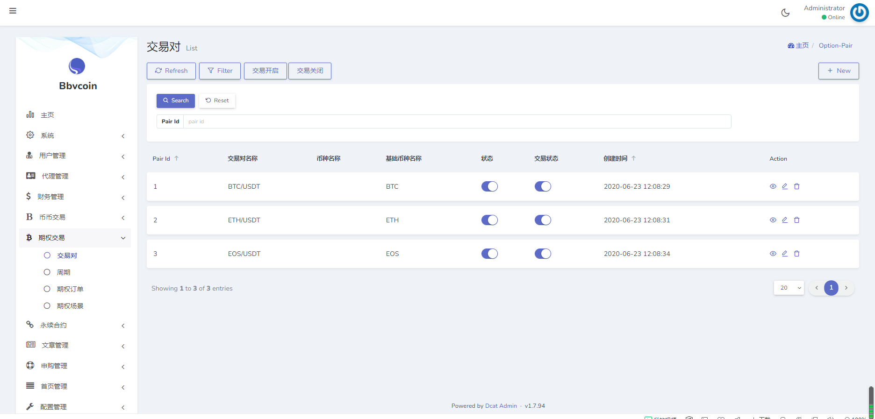Toggle 状态 switch for ETH/USDT
The height and width of the screenshot is (419, 875).
489,220
